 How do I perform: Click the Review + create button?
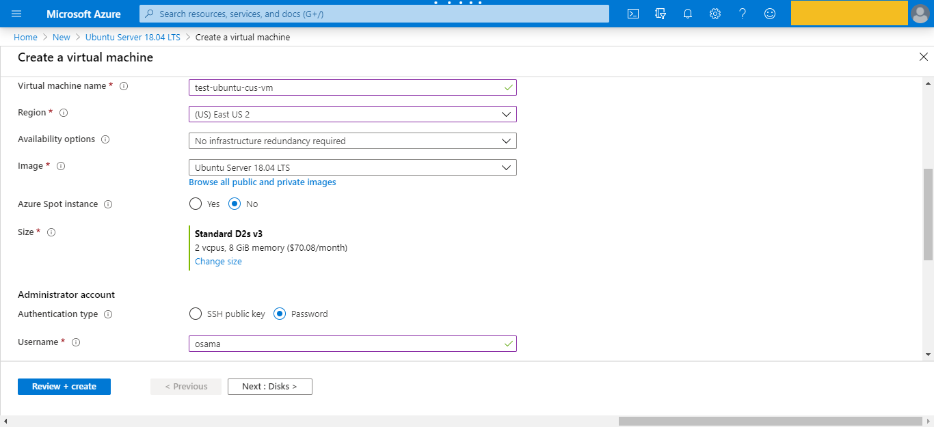(x=64, y=386)
